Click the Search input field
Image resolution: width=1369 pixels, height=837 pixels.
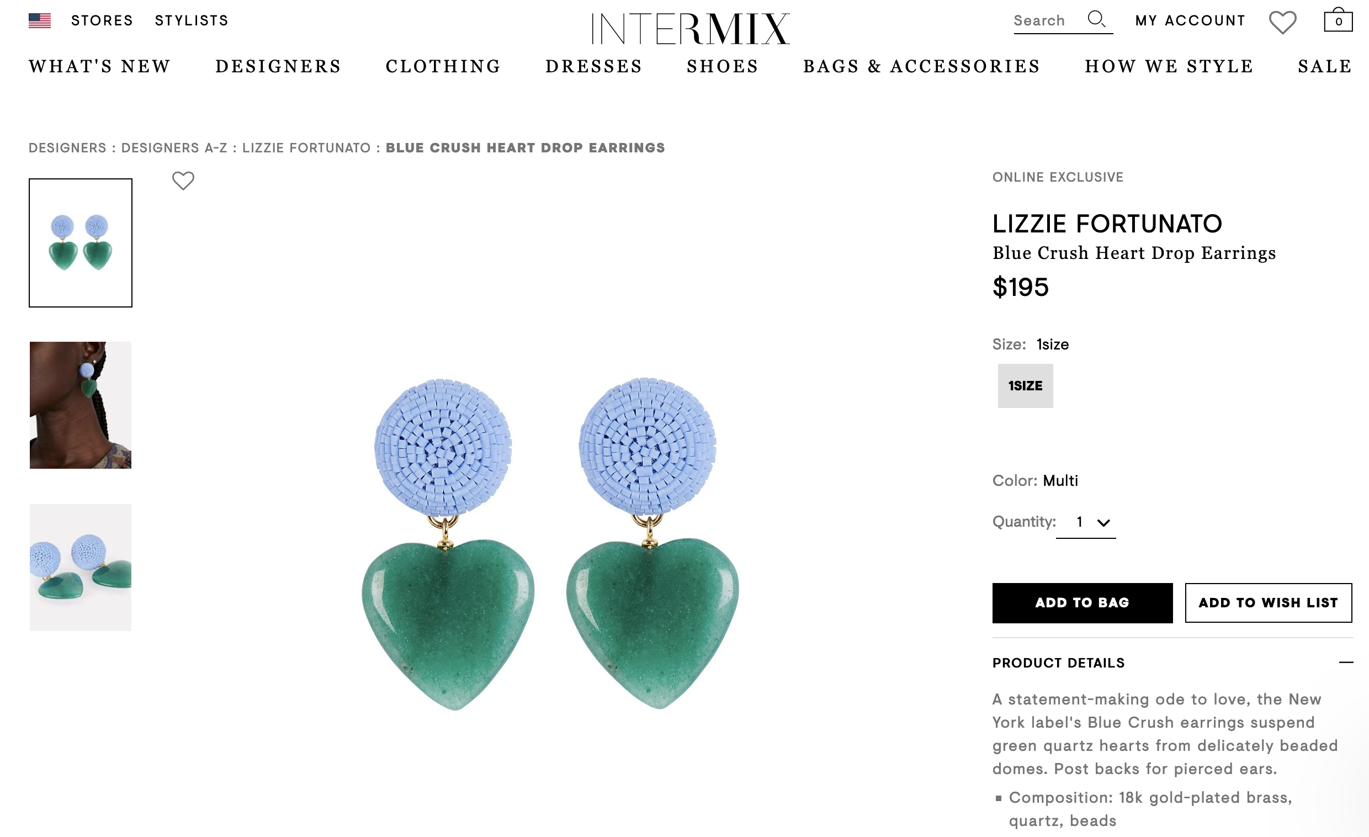coord(1047,20)
